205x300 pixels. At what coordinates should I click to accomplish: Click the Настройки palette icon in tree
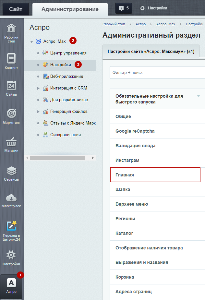point(45,65)
